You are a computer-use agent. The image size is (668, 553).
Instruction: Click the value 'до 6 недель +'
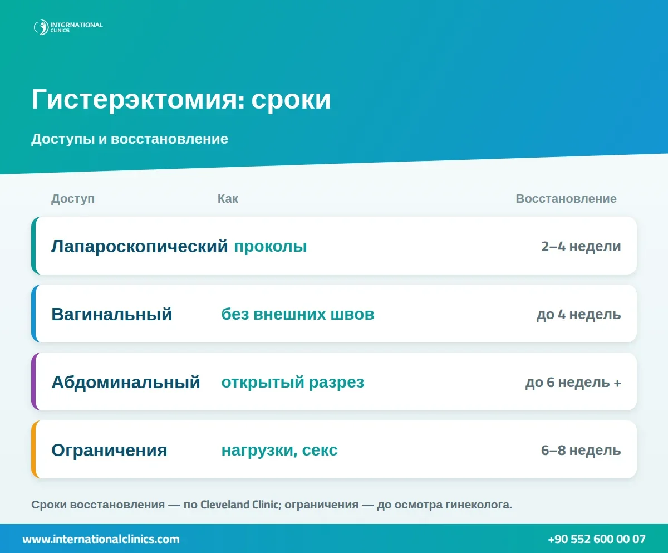(x=573, y=383)
